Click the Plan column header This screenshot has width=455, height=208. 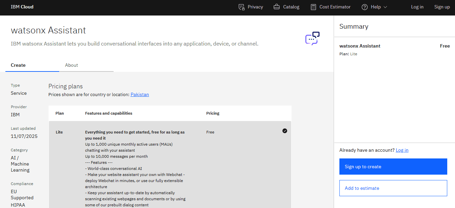pos(60,113)
